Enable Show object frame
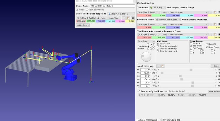 pos(87,10)
